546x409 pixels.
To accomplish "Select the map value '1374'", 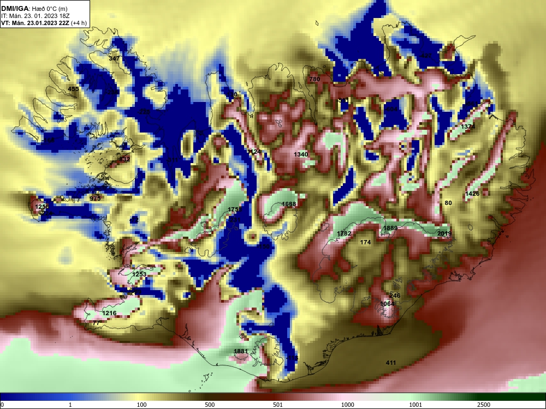I will click(x=468, y=127).
